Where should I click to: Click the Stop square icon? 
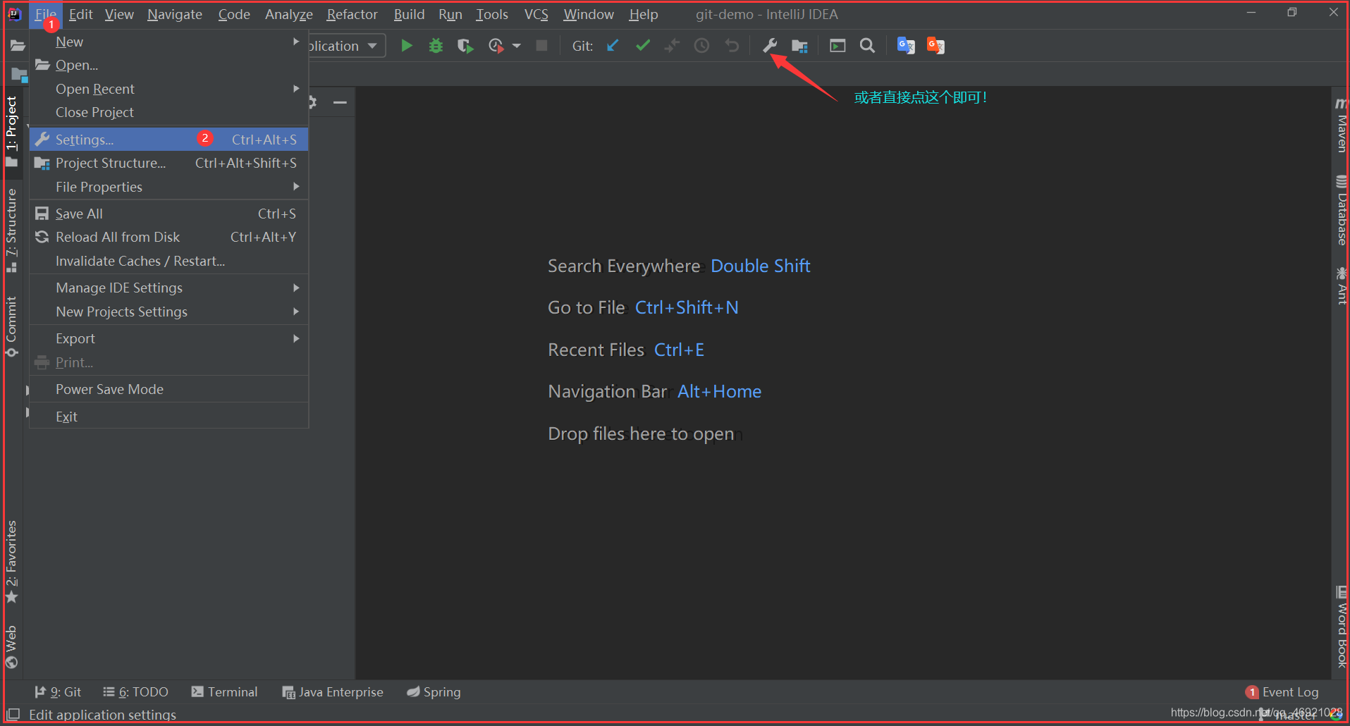[x=541, y=46]
